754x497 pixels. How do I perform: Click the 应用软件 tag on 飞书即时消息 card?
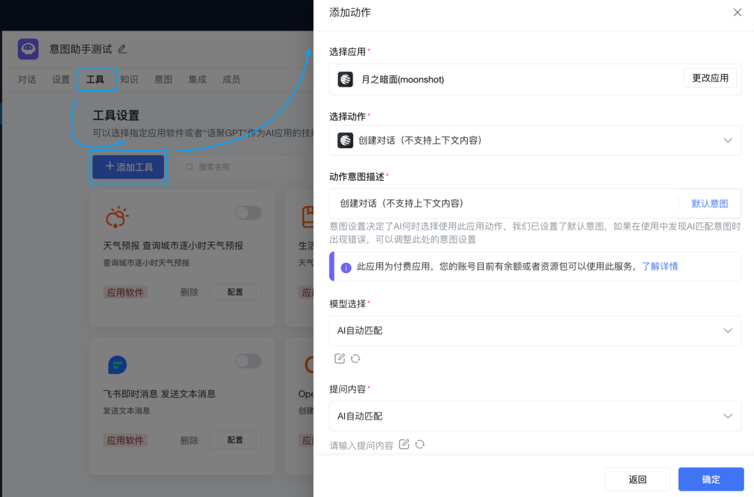coord(126,440)
